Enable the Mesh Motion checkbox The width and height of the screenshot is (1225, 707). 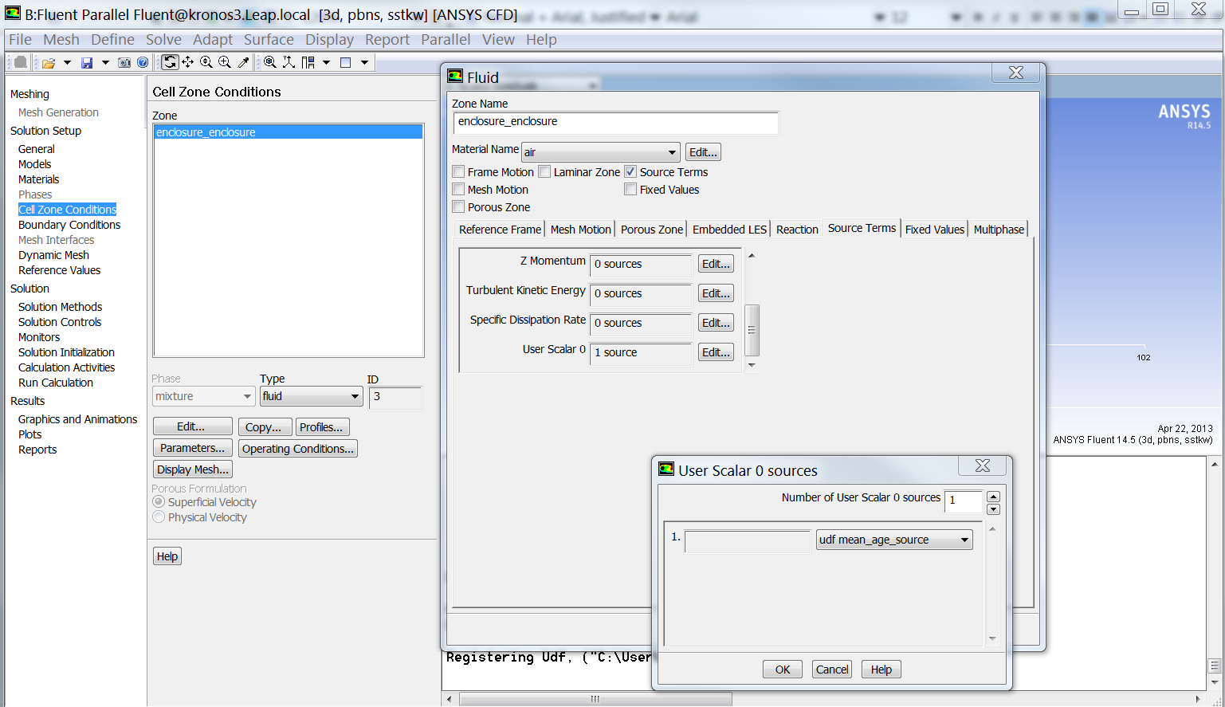coord(458,189)
